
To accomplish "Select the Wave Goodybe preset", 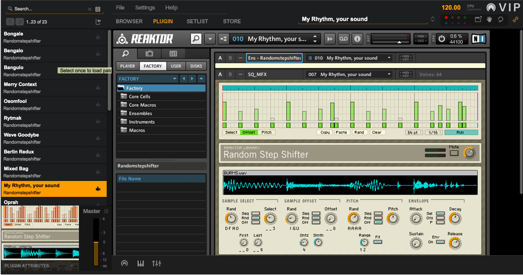I will [54, 138].
